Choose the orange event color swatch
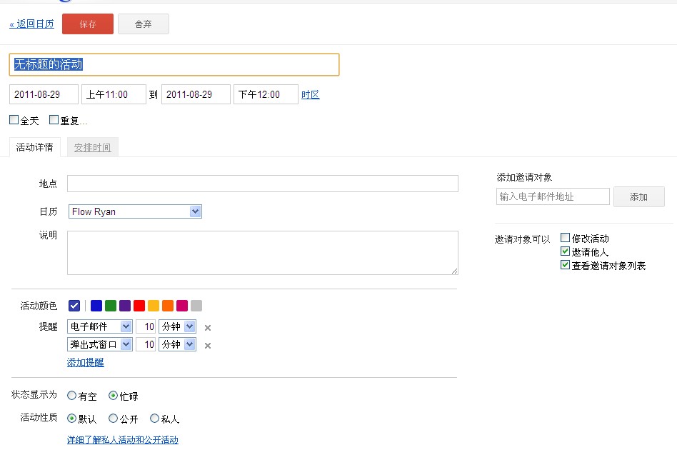Viewport: 677px width, 450px height. click(168, 306)
